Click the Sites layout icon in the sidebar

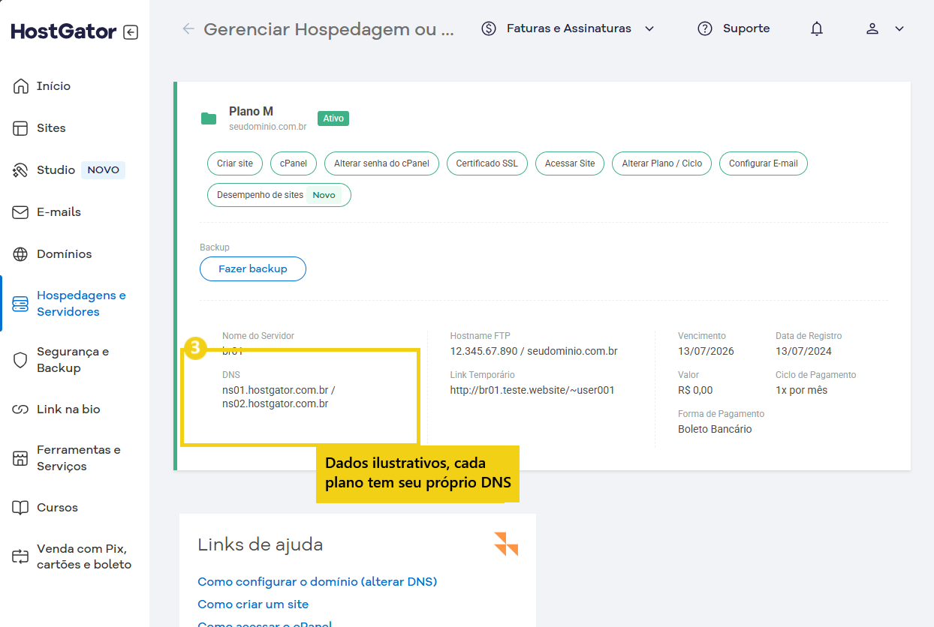[20, 128]
